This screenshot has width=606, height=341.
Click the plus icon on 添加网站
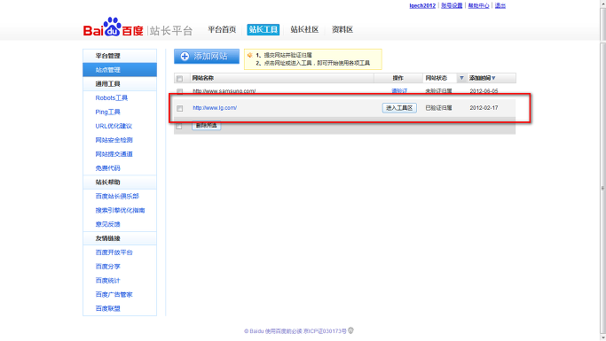pos(185,57)
